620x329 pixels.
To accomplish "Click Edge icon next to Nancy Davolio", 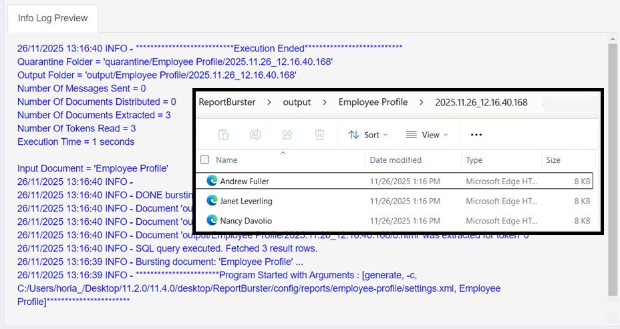I will pyautogui.click(x=212, y=220).
